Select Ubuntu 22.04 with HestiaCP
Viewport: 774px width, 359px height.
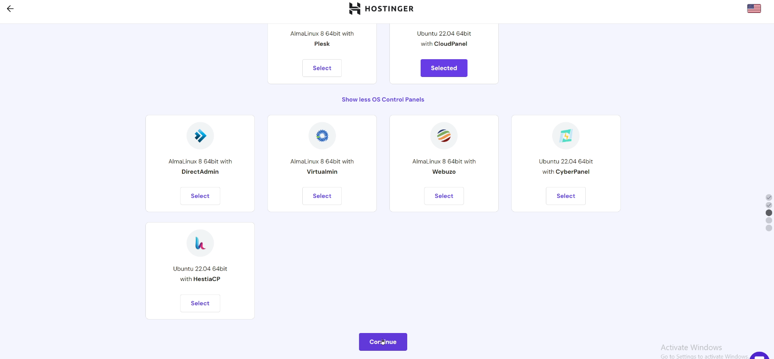200,303
